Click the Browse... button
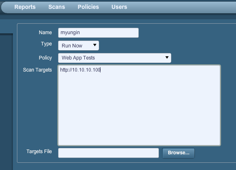Screen dimensions: 236x170 pos(178,153)
